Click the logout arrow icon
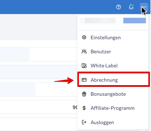 pyautogui.click(x=84, y=122)
